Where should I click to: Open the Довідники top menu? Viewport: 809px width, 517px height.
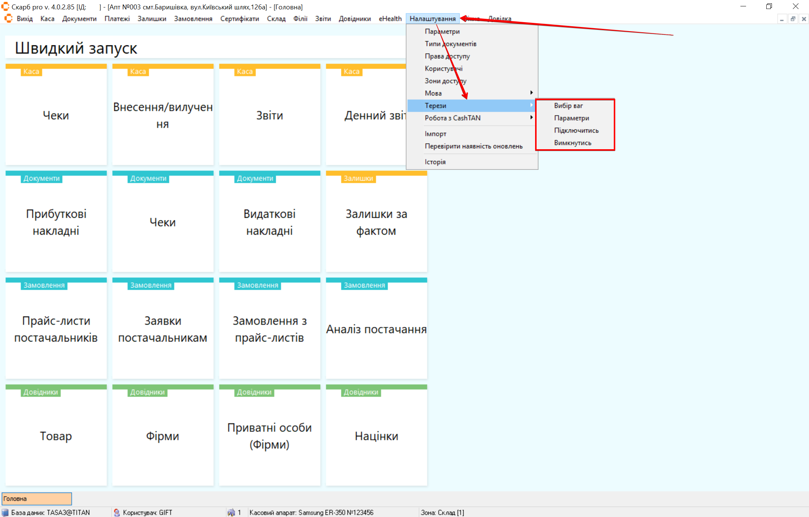tap(354, 18)
